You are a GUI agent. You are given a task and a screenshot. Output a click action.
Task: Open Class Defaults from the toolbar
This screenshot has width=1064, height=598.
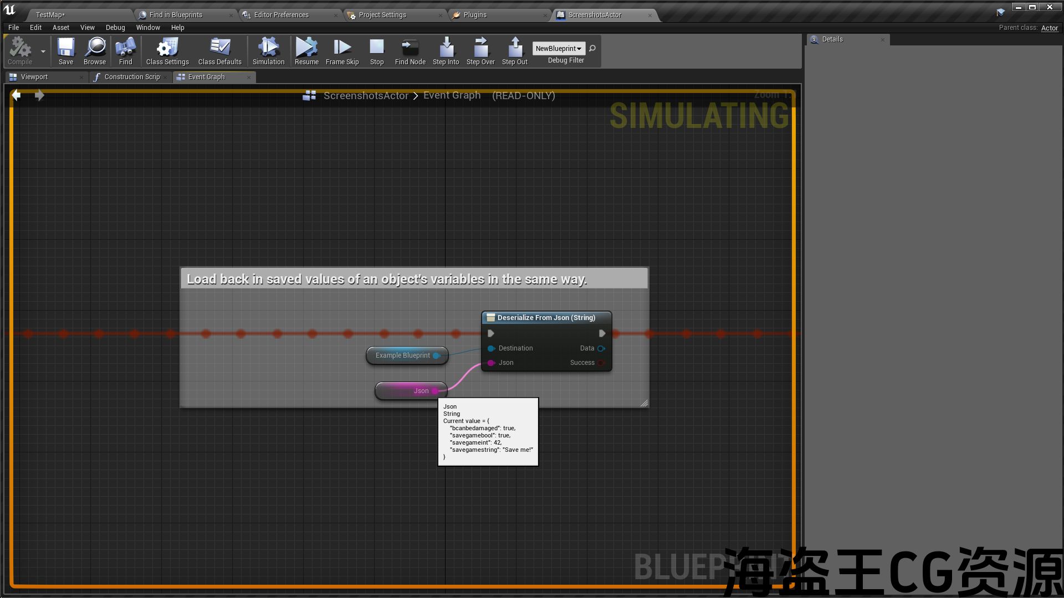(219, 51)
